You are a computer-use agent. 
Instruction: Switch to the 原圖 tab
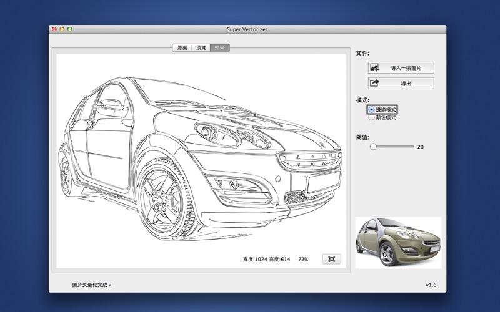(182, 48)
